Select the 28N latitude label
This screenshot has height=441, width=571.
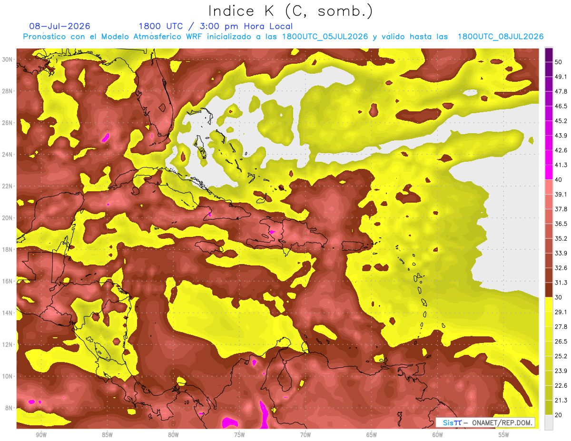point(8,91)
